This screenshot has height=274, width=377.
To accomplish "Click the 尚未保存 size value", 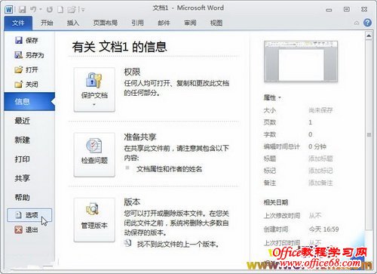I will pos(320,110).
